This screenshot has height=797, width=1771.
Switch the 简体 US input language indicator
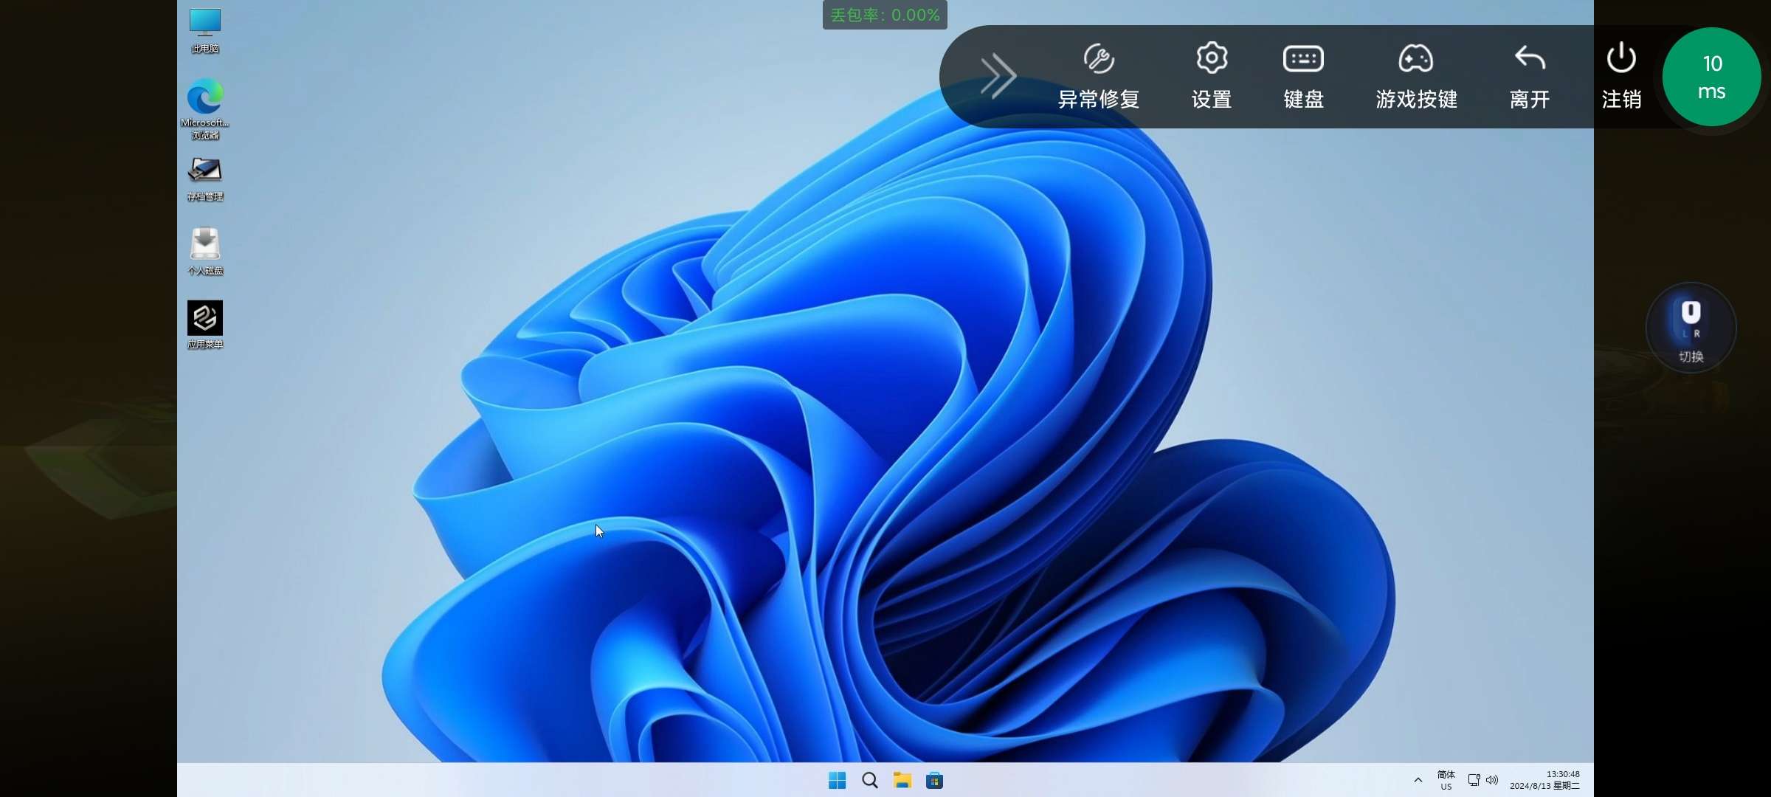coord(1446,780)
